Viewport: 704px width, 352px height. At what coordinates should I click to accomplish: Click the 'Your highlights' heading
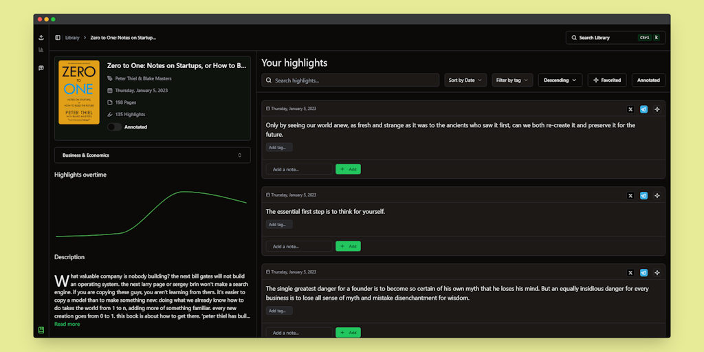tap(294, 63)
